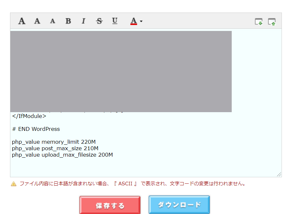Toggle underline formatting
Image resolution: width=300 pixels, height=214 pixels.
[x=115, y=21]
